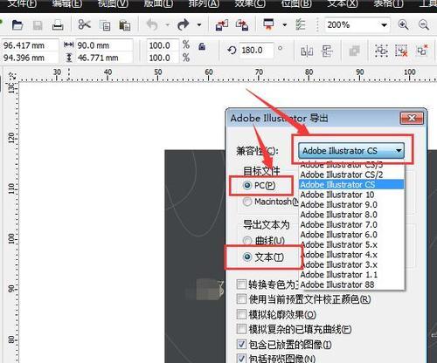
Task: Click the Zoom in magnifier icon
Action: (403, 25)
